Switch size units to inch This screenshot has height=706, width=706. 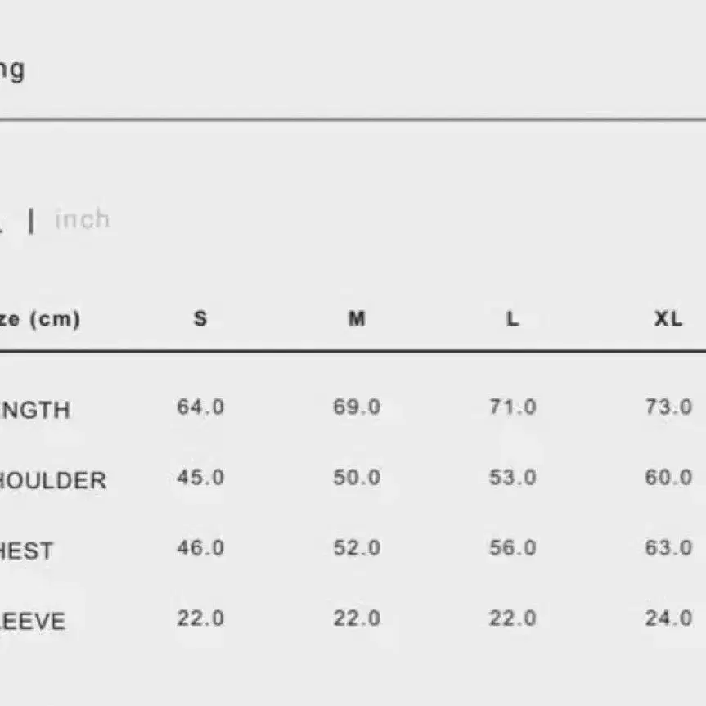pyautogui.click(x=83, y=220)
